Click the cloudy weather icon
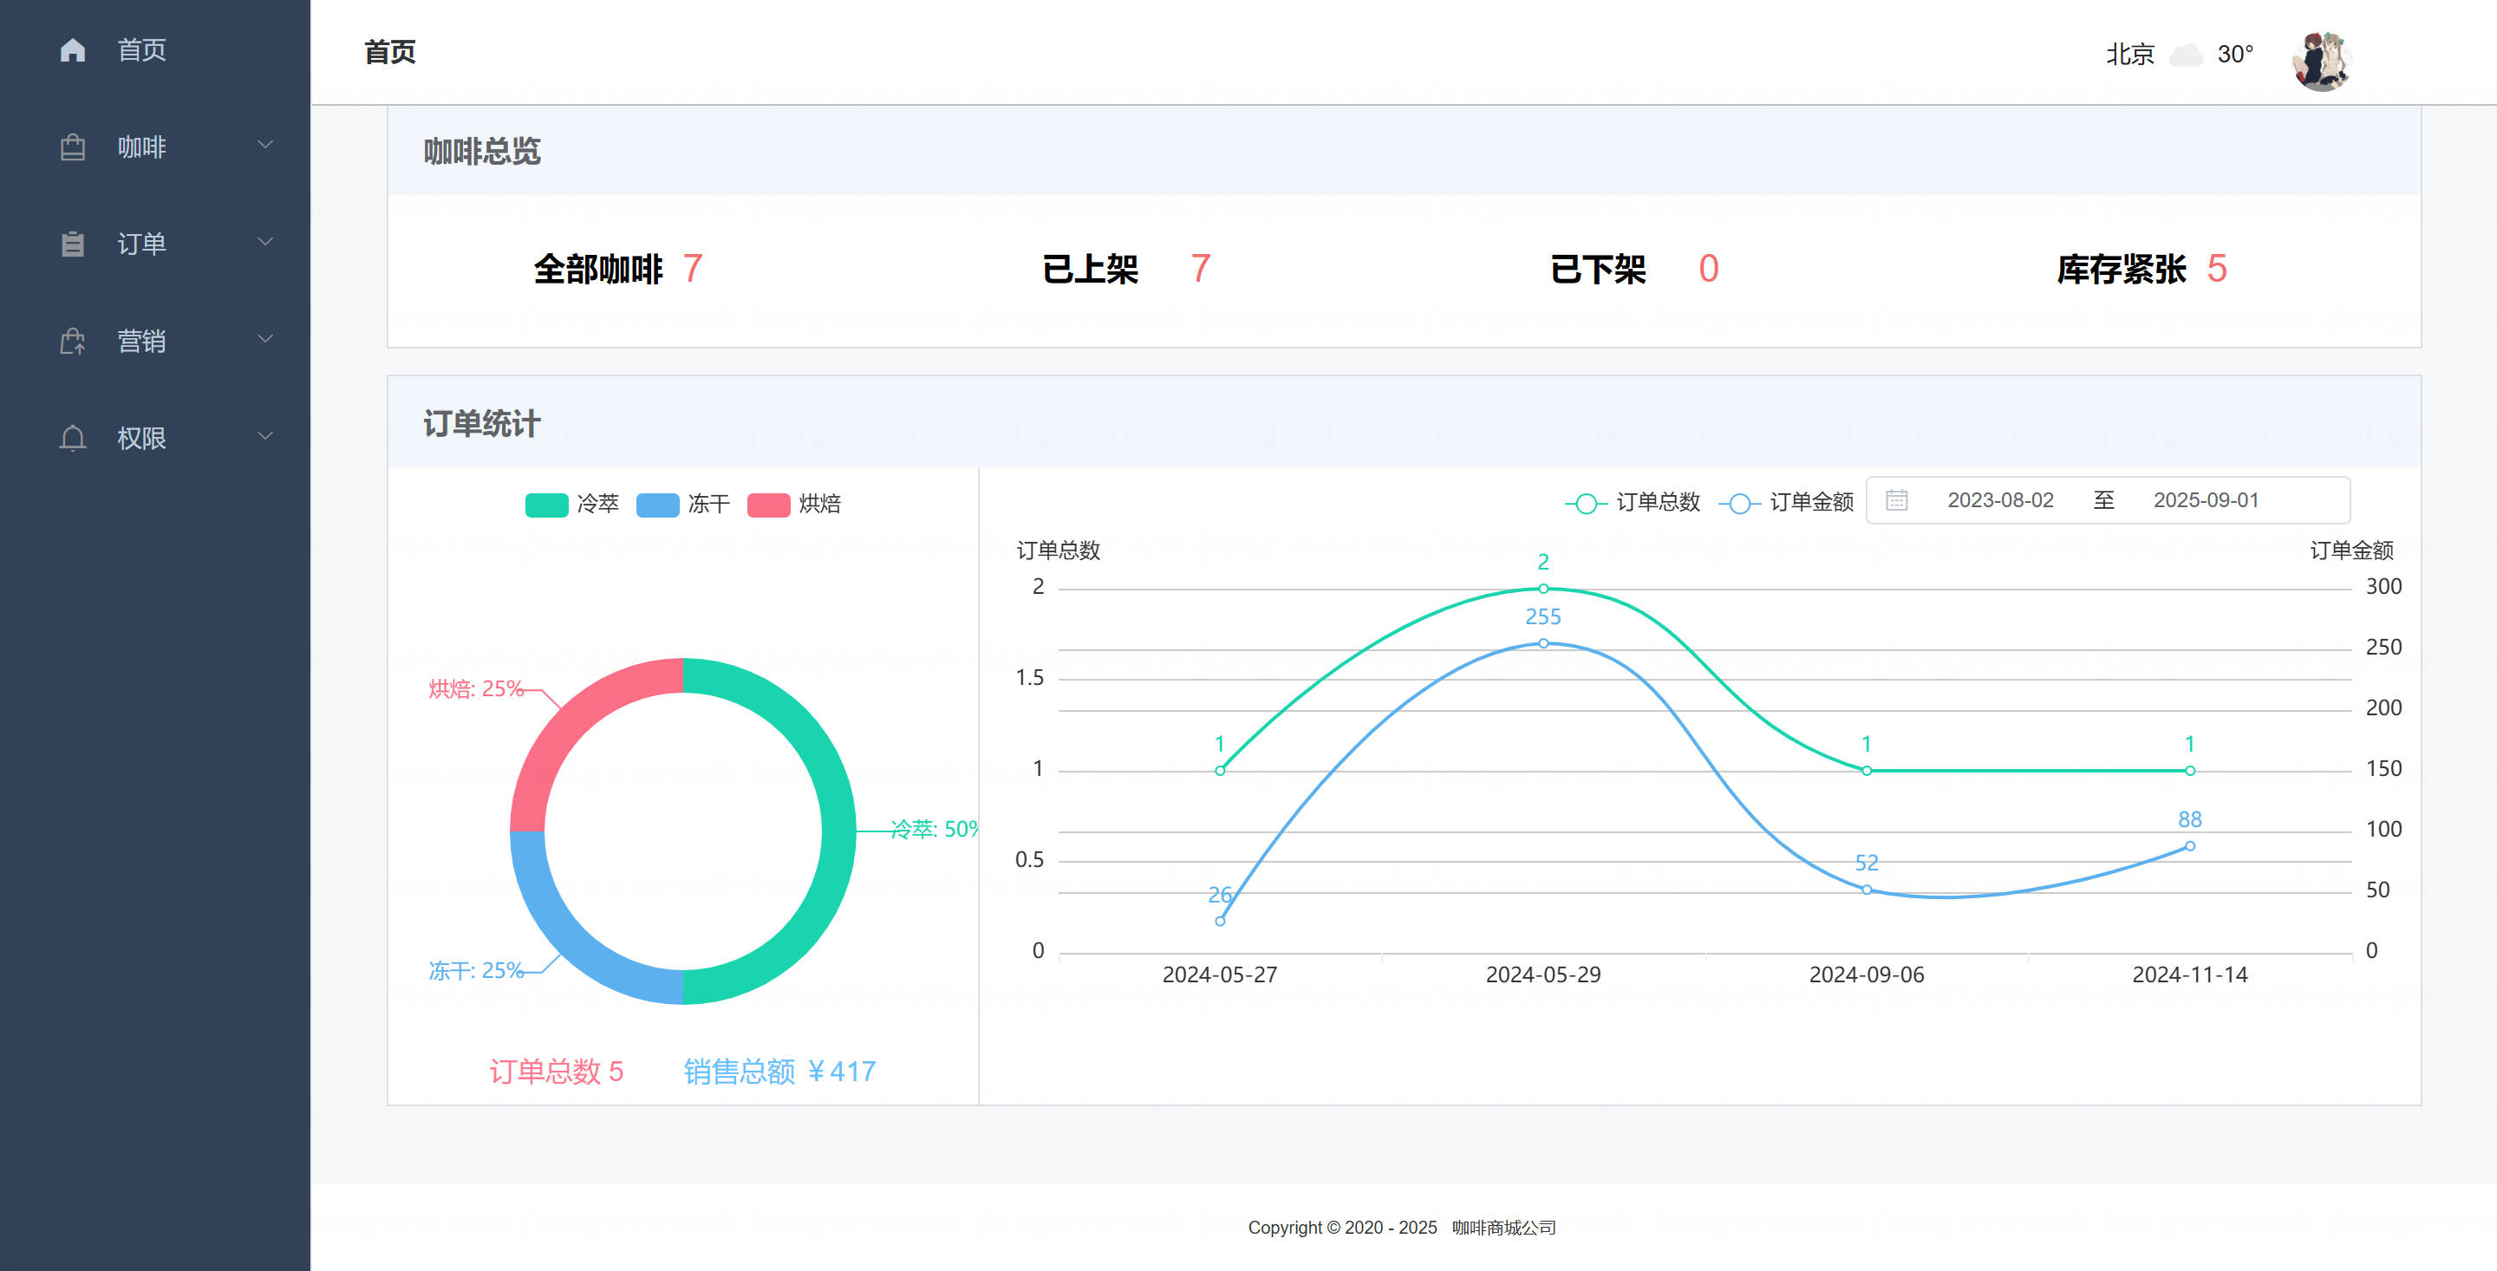The height and width of the screenshot is (1271, 2497). coord(2185,55)
